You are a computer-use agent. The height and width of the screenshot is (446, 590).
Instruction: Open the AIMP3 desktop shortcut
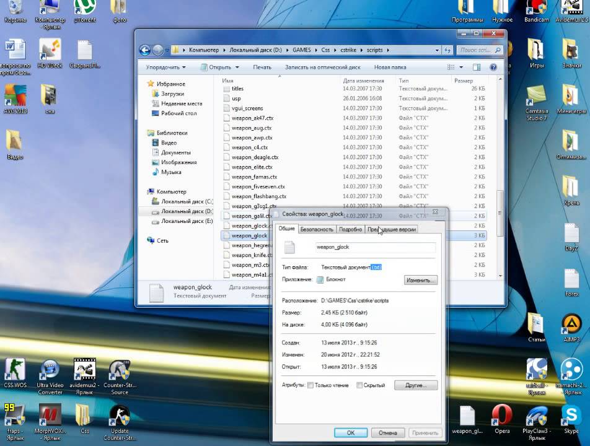pos(571,328)
